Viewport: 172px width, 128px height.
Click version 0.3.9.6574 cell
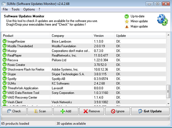click(101, 79)
